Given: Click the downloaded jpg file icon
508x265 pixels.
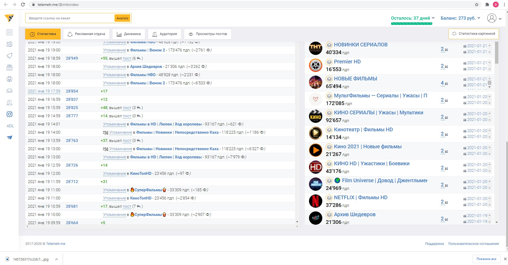Looking at the screenshot, I should 8,259.
